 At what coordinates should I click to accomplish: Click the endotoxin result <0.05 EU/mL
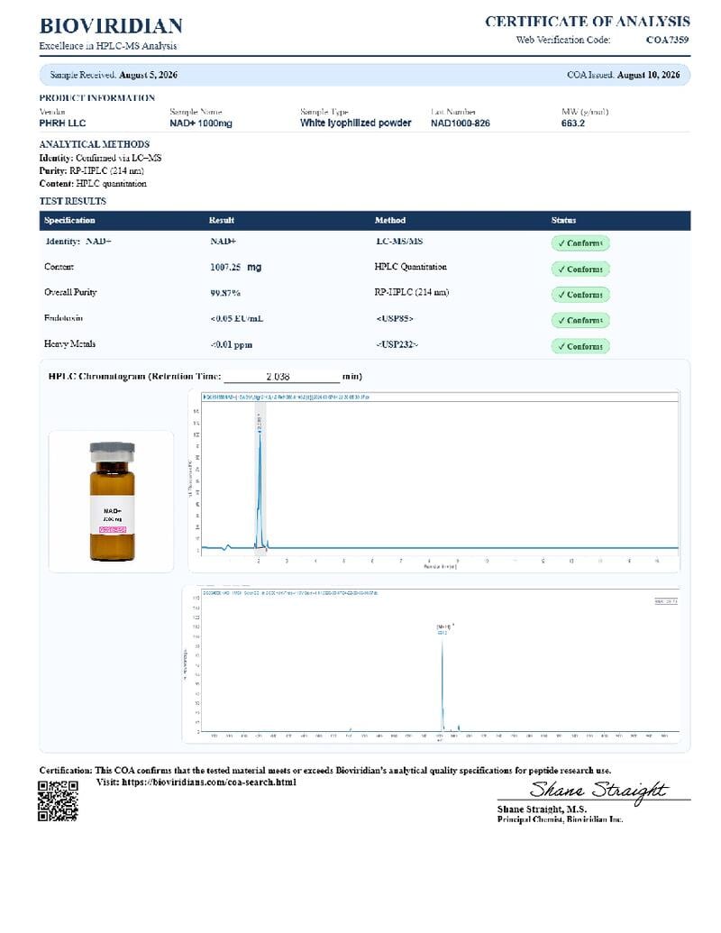[236, 318]
